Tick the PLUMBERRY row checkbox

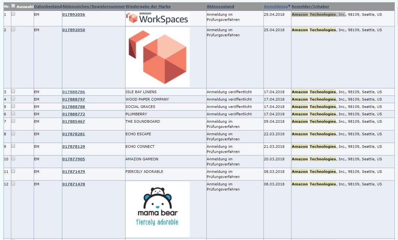click(x=13, y=113)
